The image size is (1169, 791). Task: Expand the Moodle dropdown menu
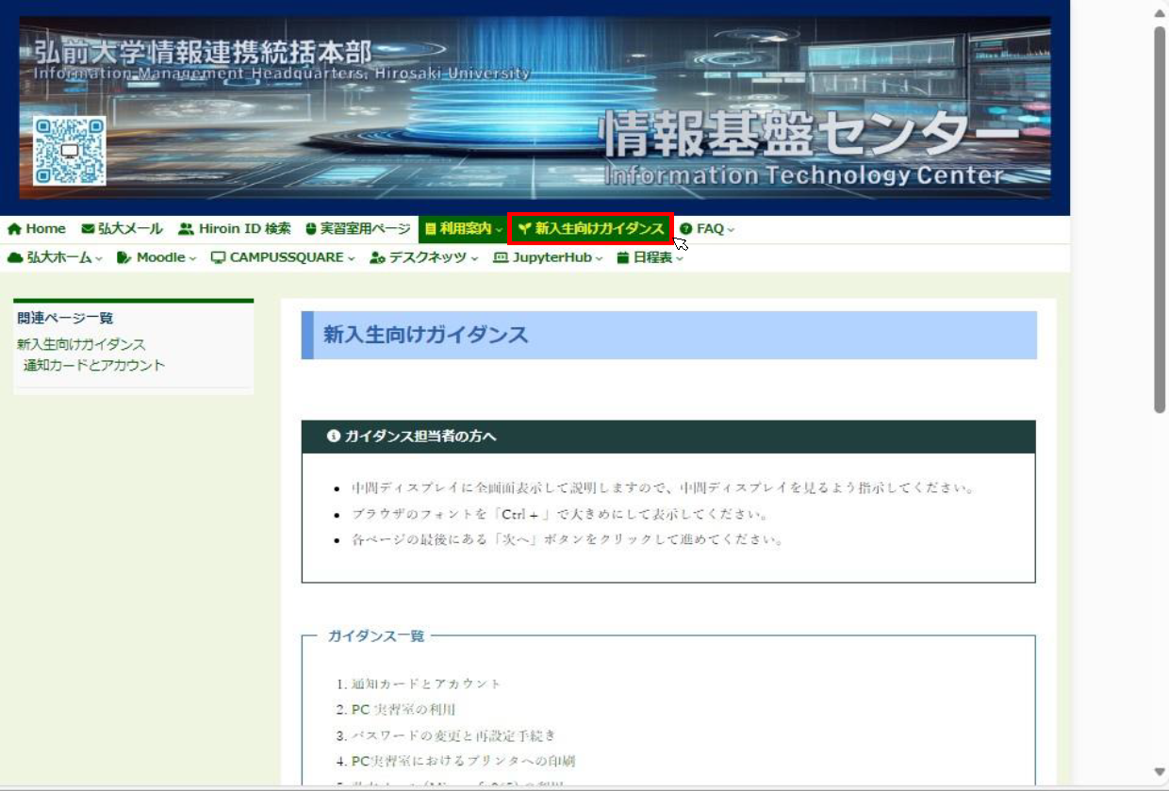point(156,257)
